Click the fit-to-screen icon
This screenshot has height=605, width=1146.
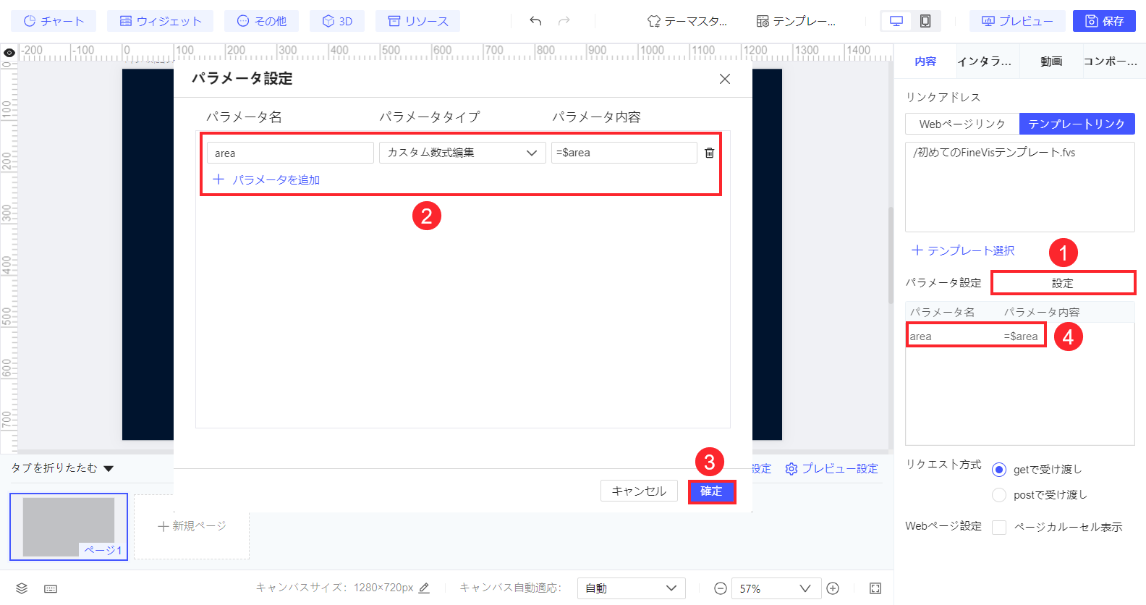tap(875, 588)
